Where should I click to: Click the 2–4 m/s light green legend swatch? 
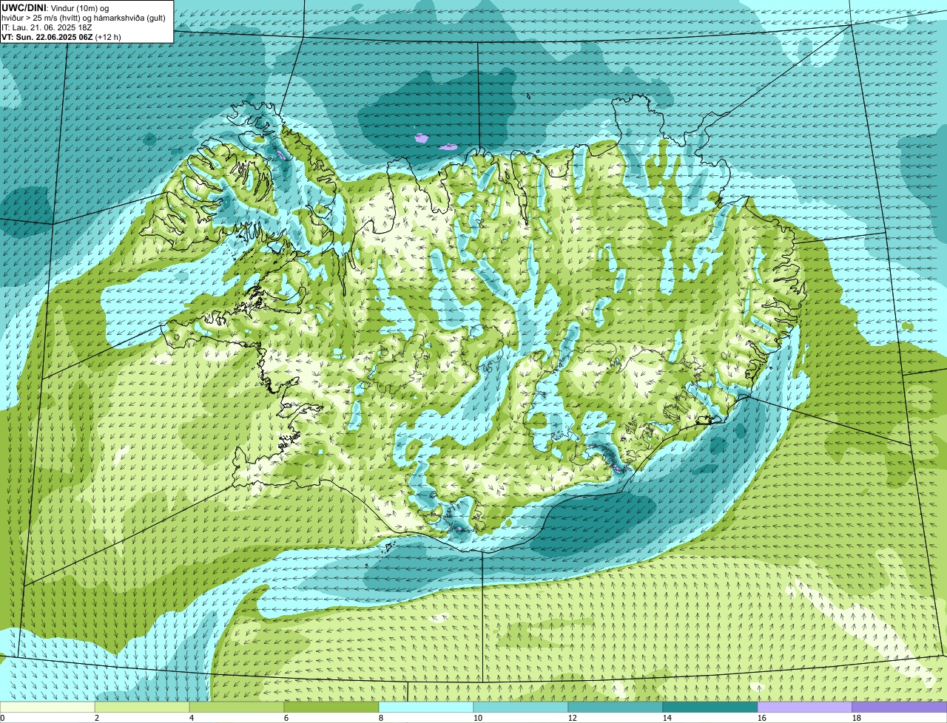(x=142, y=707)
